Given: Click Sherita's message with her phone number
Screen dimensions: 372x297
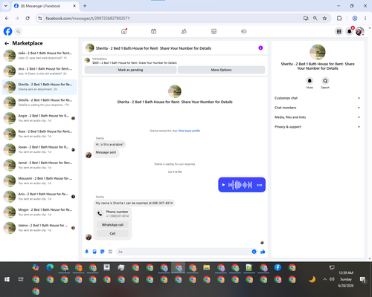Looking at the screenshot, I should point(134,203).
